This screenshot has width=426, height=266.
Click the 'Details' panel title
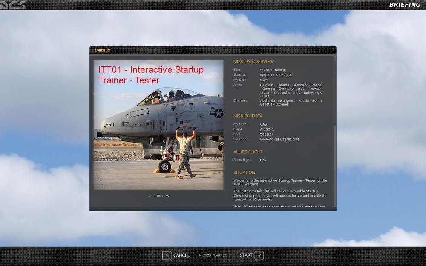[102, 50]
